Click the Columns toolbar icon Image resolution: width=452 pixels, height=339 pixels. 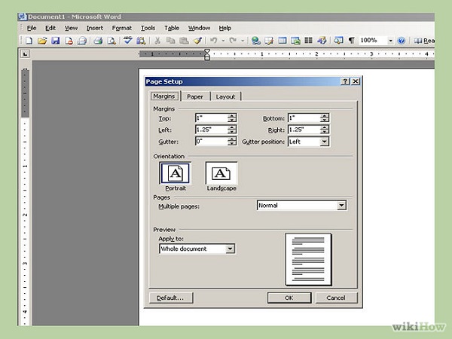point(308,41)
